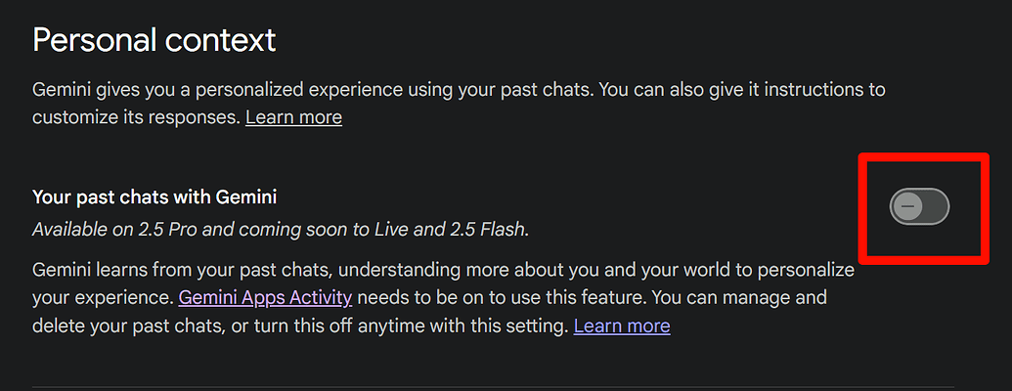Click the Personal context heading
The height and width of the screenshot is (391, 1012).
click(154, 40)
